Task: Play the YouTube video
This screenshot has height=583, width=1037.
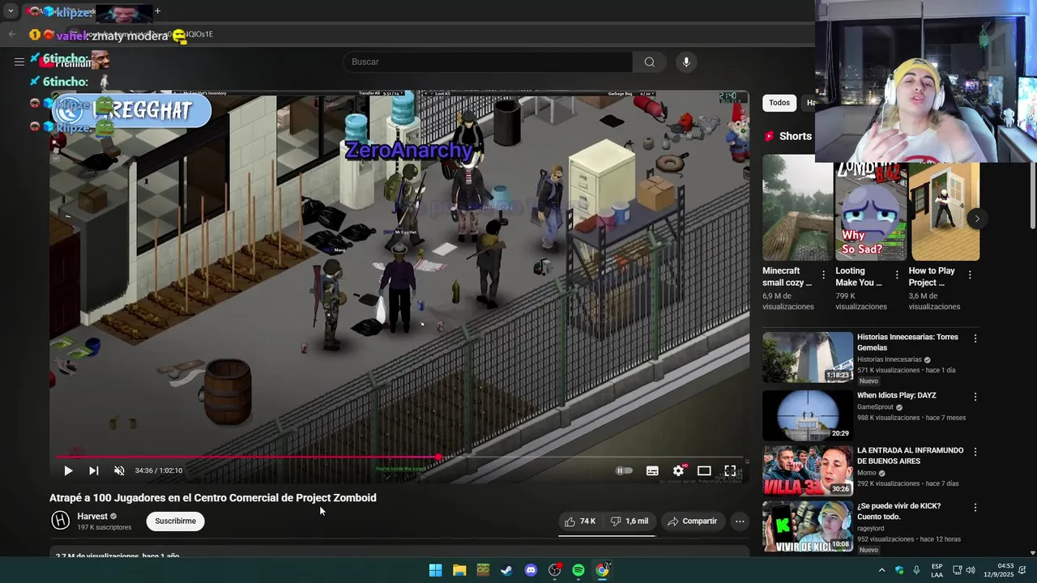Action: coord(68,470)
